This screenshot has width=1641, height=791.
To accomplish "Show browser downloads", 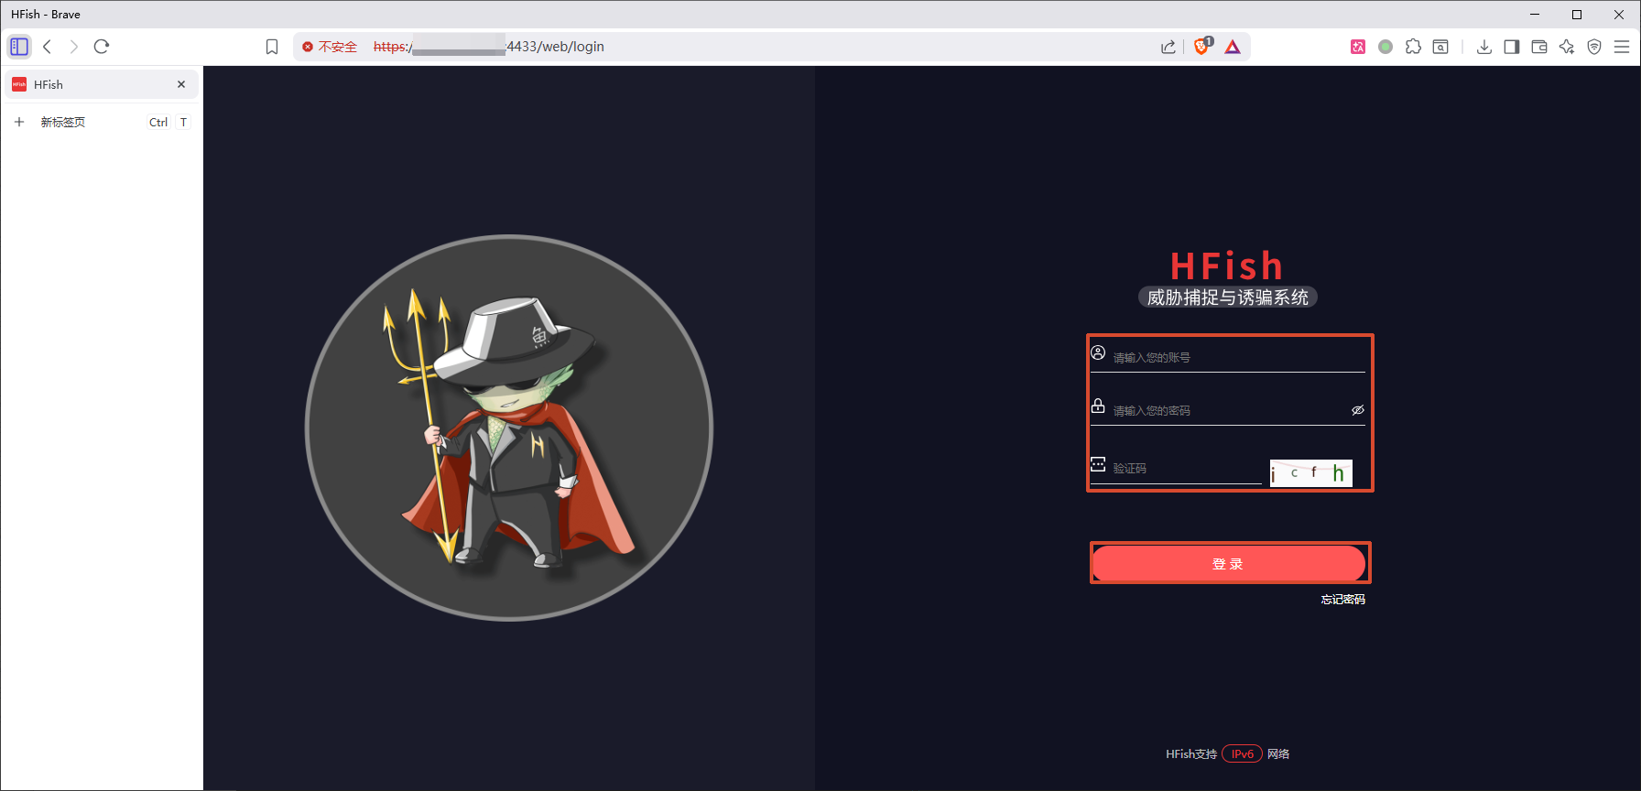I will coord(1484,47).
